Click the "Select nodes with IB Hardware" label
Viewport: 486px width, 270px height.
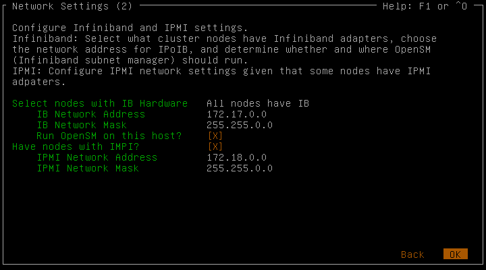click(x=100, y=103)
